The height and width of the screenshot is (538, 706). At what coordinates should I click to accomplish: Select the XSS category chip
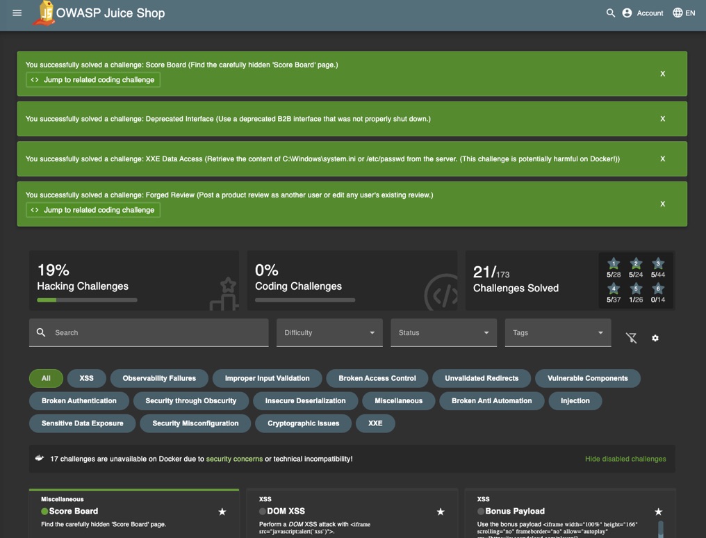86,378
